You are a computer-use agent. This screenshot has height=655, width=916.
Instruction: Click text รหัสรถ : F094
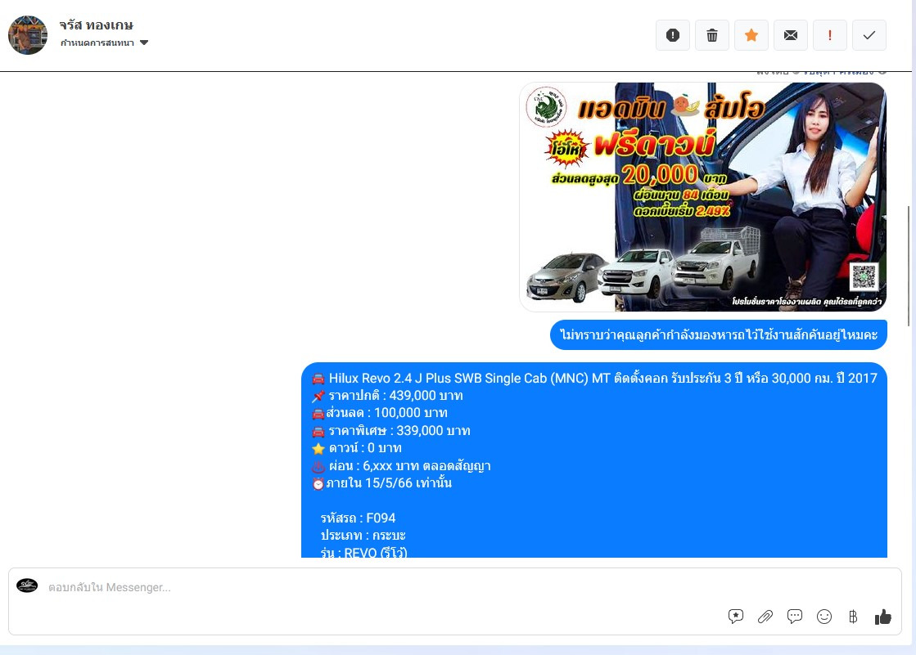coord(358,518)
